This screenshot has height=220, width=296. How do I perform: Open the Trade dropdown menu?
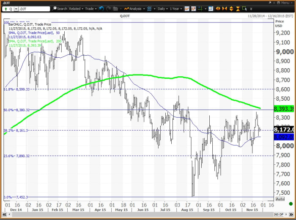click(x=90, y=8)
